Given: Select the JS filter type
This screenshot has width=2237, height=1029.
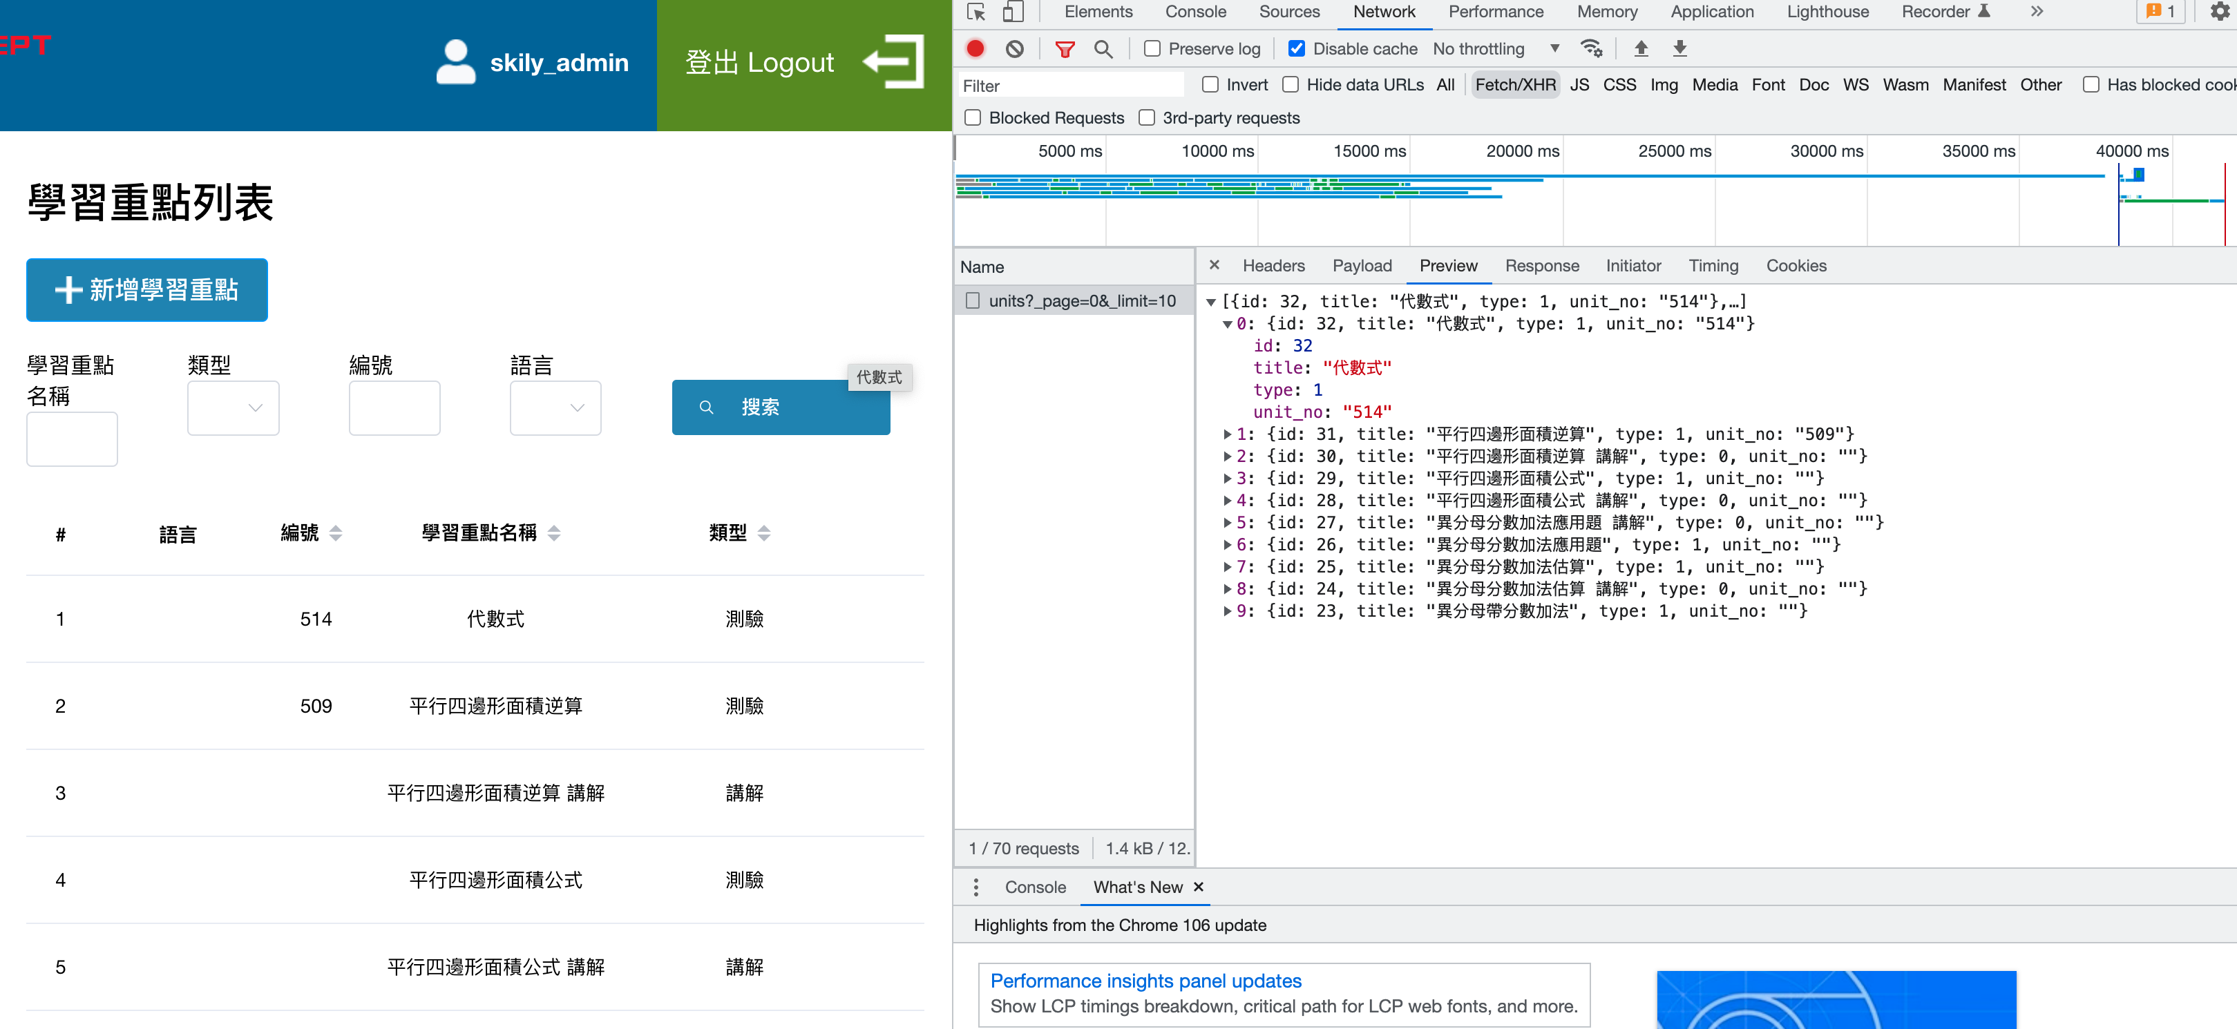Looking at the screenshot, I should click(1579, 84).
